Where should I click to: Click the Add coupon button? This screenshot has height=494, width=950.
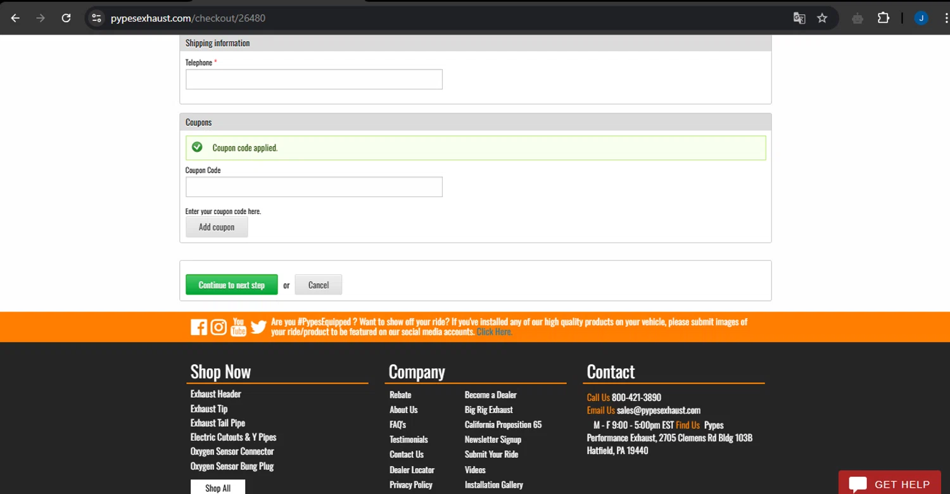click(217, 227)
